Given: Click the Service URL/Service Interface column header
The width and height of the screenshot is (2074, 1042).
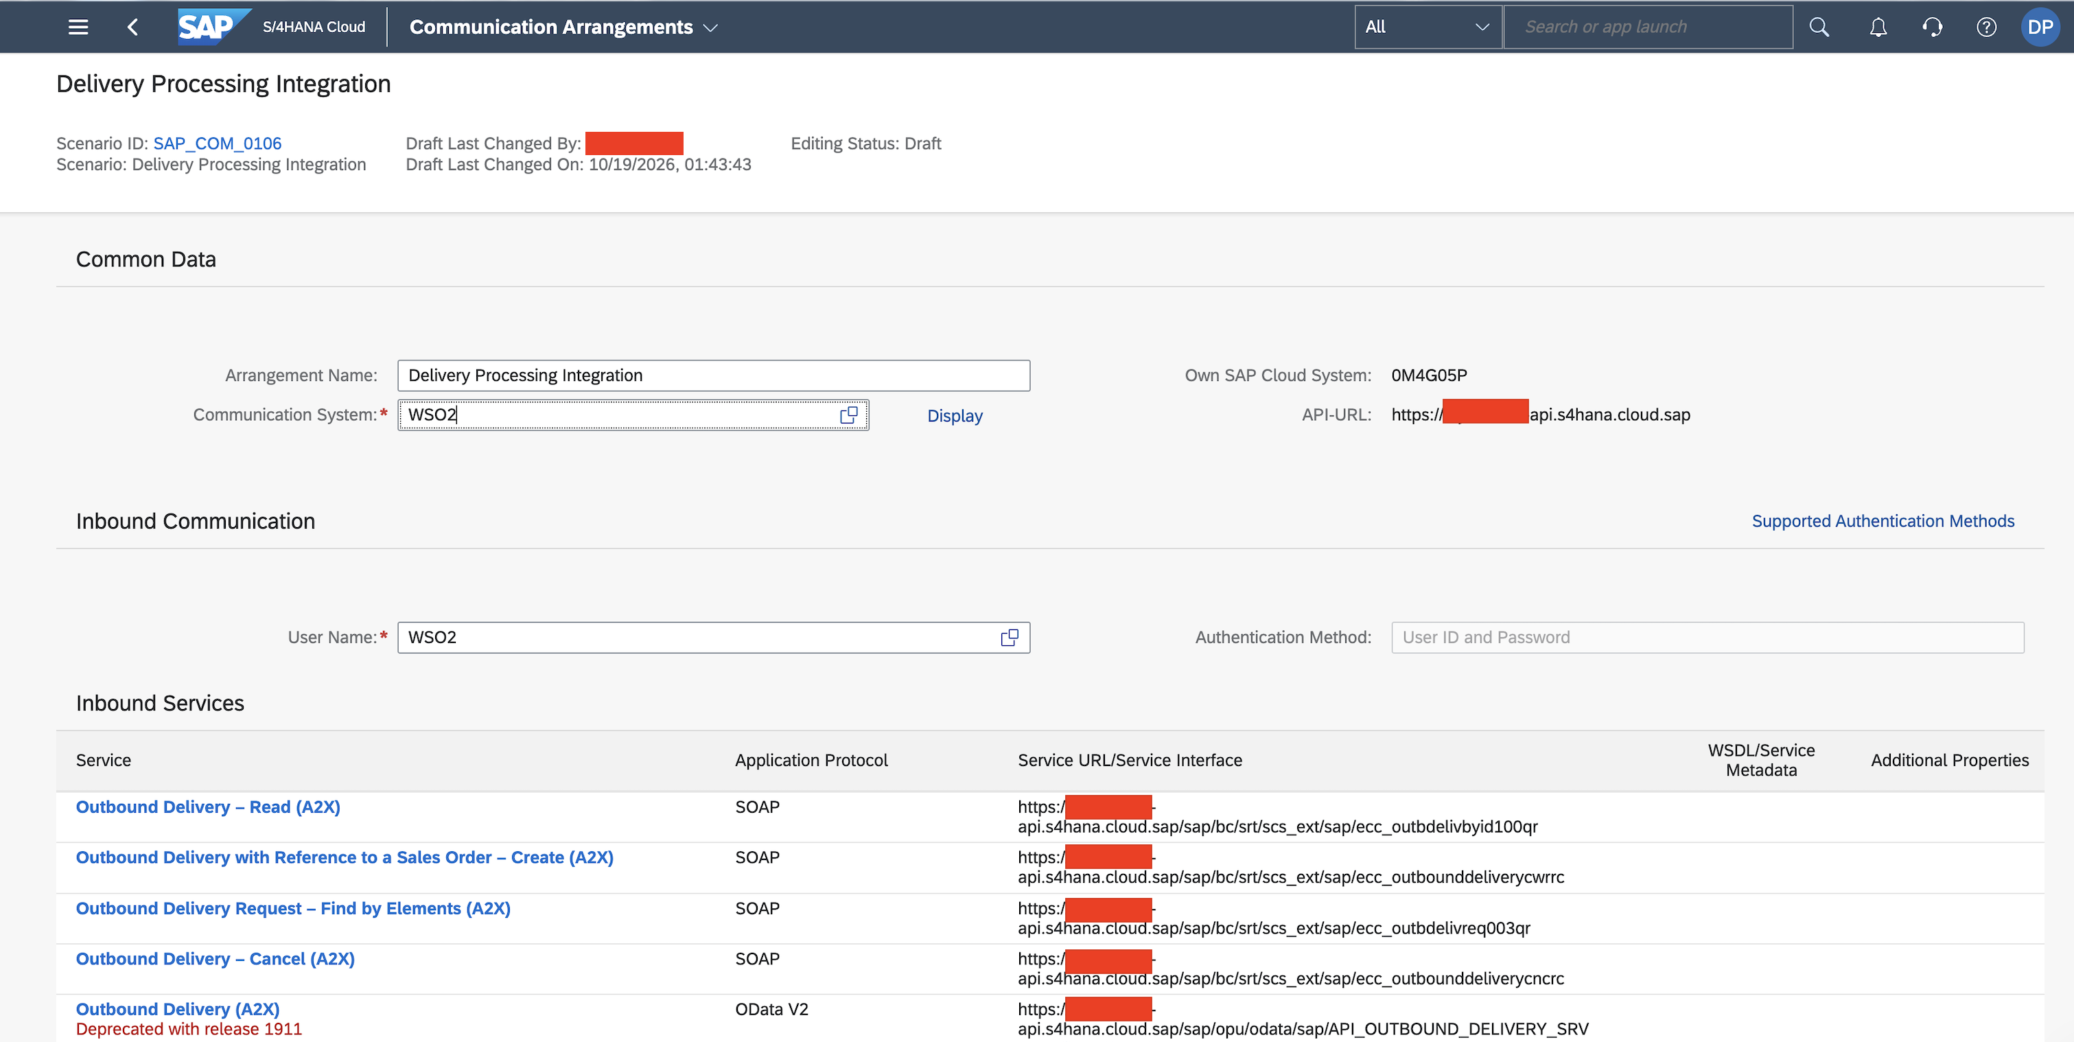Looking at the screenshot, I should pyautogui.click(x=1130, y=760).
